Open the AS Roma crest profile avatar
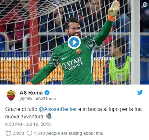The width and height of the screenshot is (149, 140). point(11,95)
